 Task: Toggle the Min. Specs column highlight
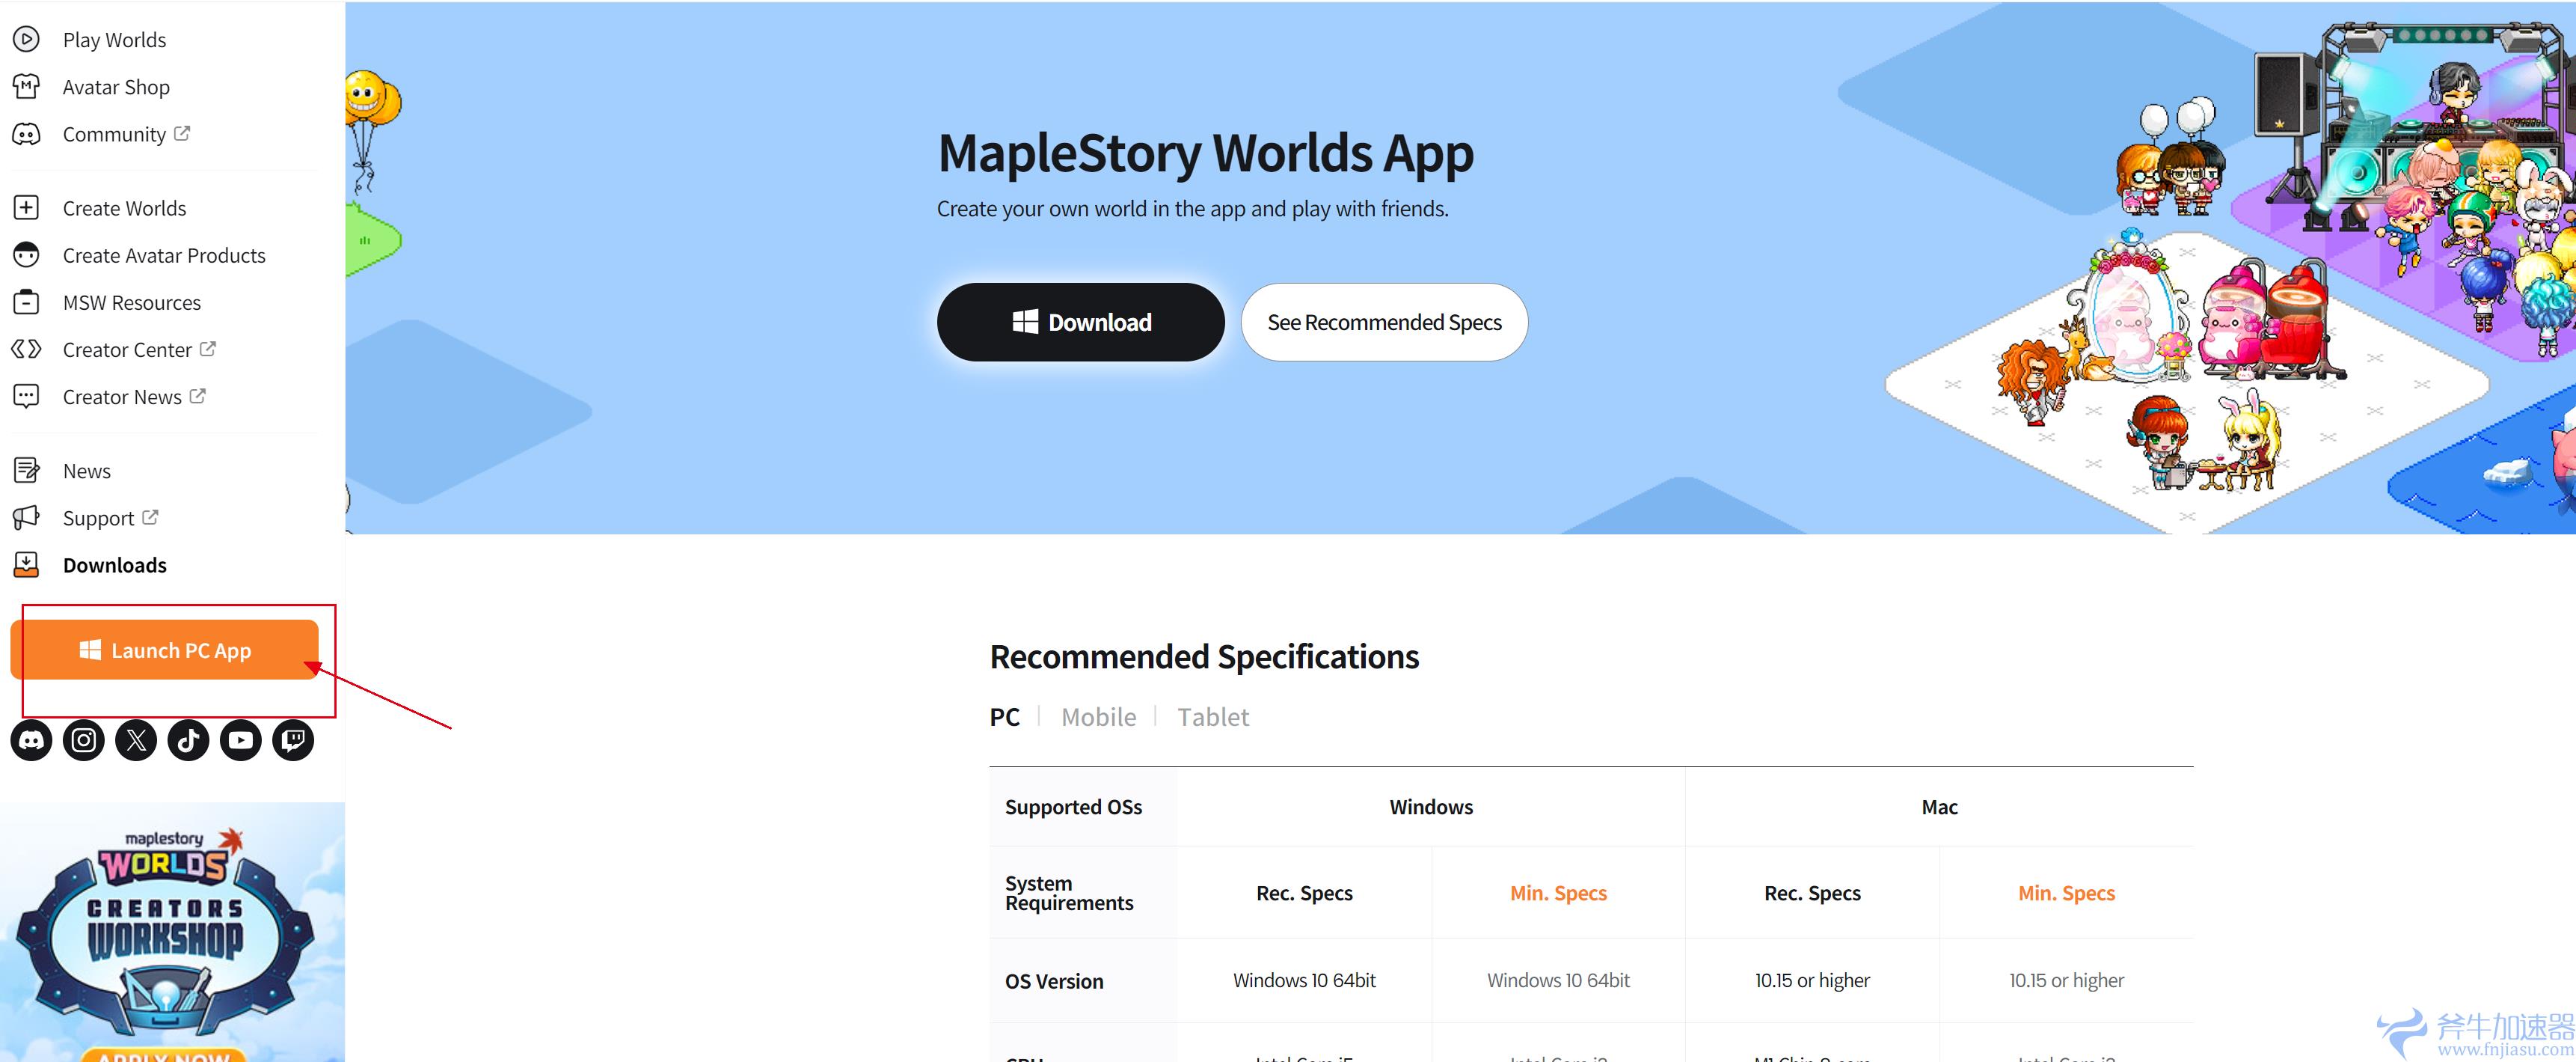tap(1556, 893)
